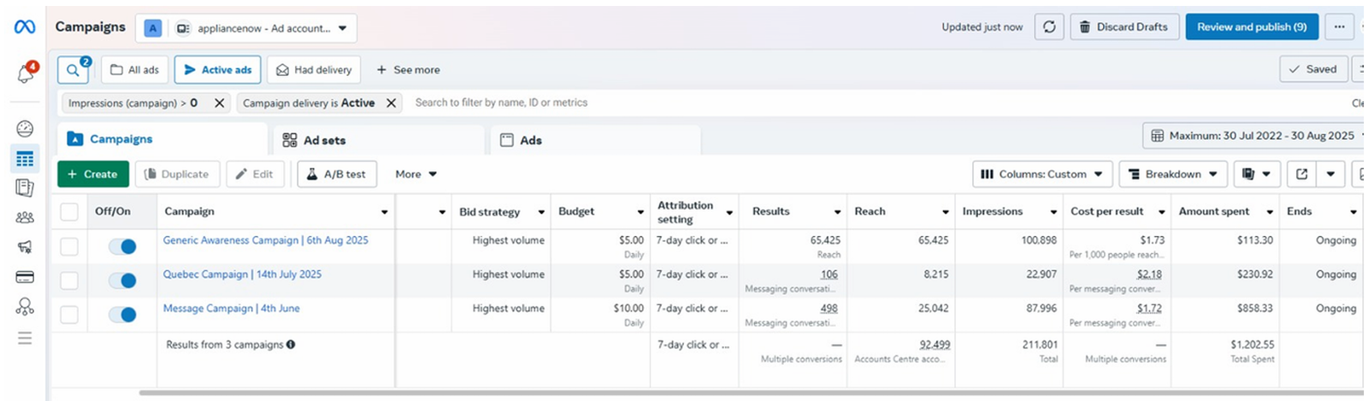Remove Campaign delivery is Active filter
The width and height of the screenshot is (1368, 401).
391,103
